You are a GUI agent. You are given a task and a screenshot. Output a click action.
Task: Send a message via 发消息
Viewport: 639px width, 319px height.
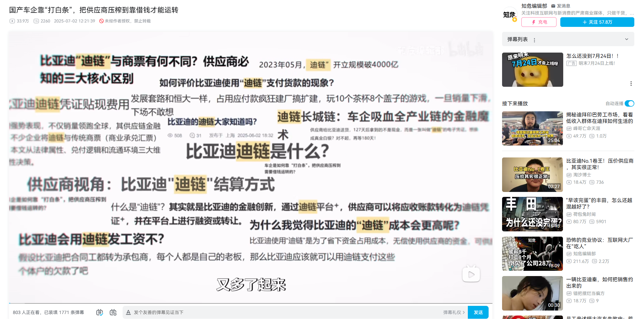561,6
